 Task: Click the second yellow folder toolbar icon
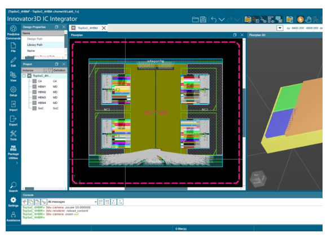coord(289,20)
